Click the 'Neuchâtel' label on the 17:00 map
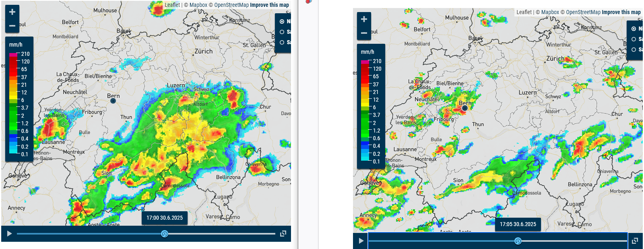The image size is (644, 249). [x=75, y=92]
